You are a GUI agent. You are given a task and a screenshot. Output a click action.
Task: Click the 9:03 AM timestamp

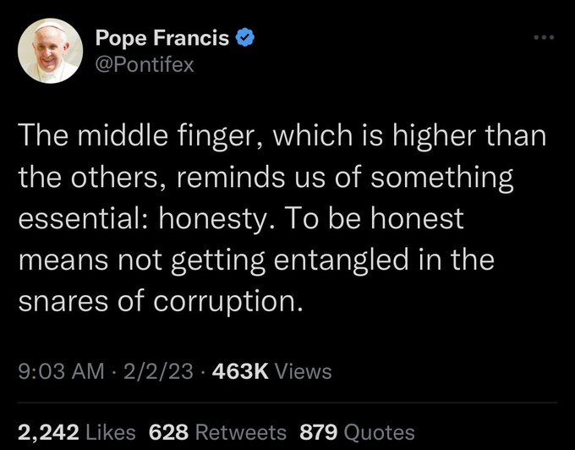click(61, 370)
